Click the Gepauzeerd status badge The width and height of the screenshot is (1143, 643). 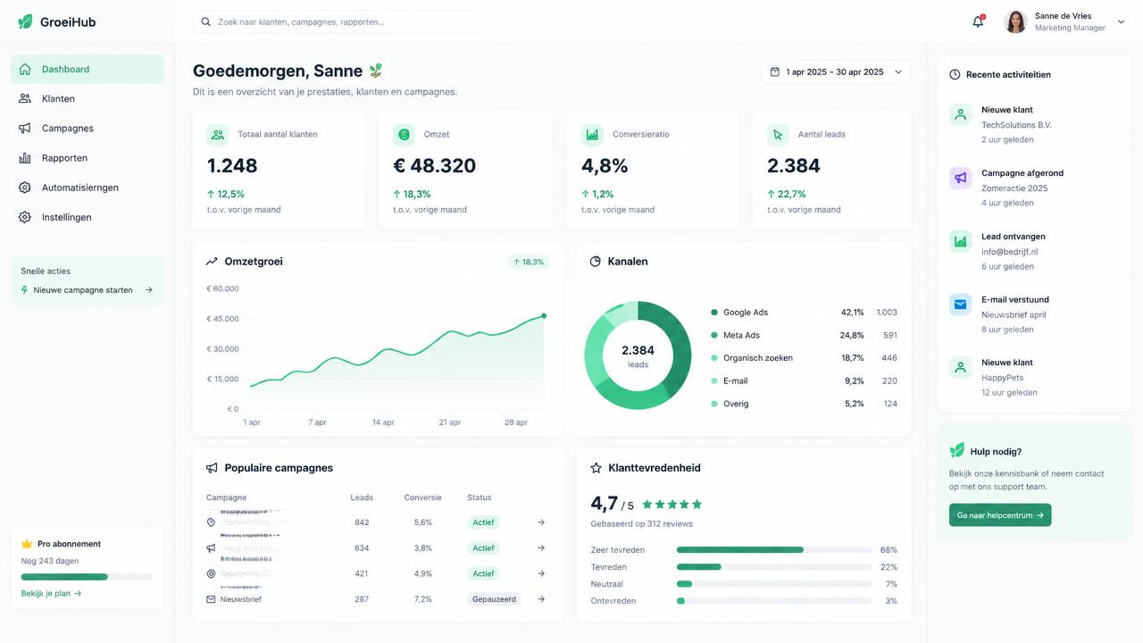[494, 599]
